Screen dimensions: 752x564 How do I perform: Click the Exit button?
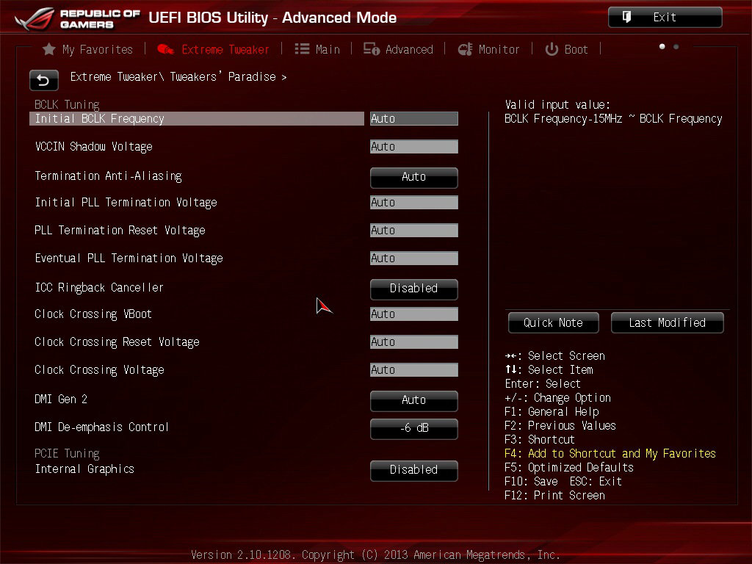coord(665,18)
